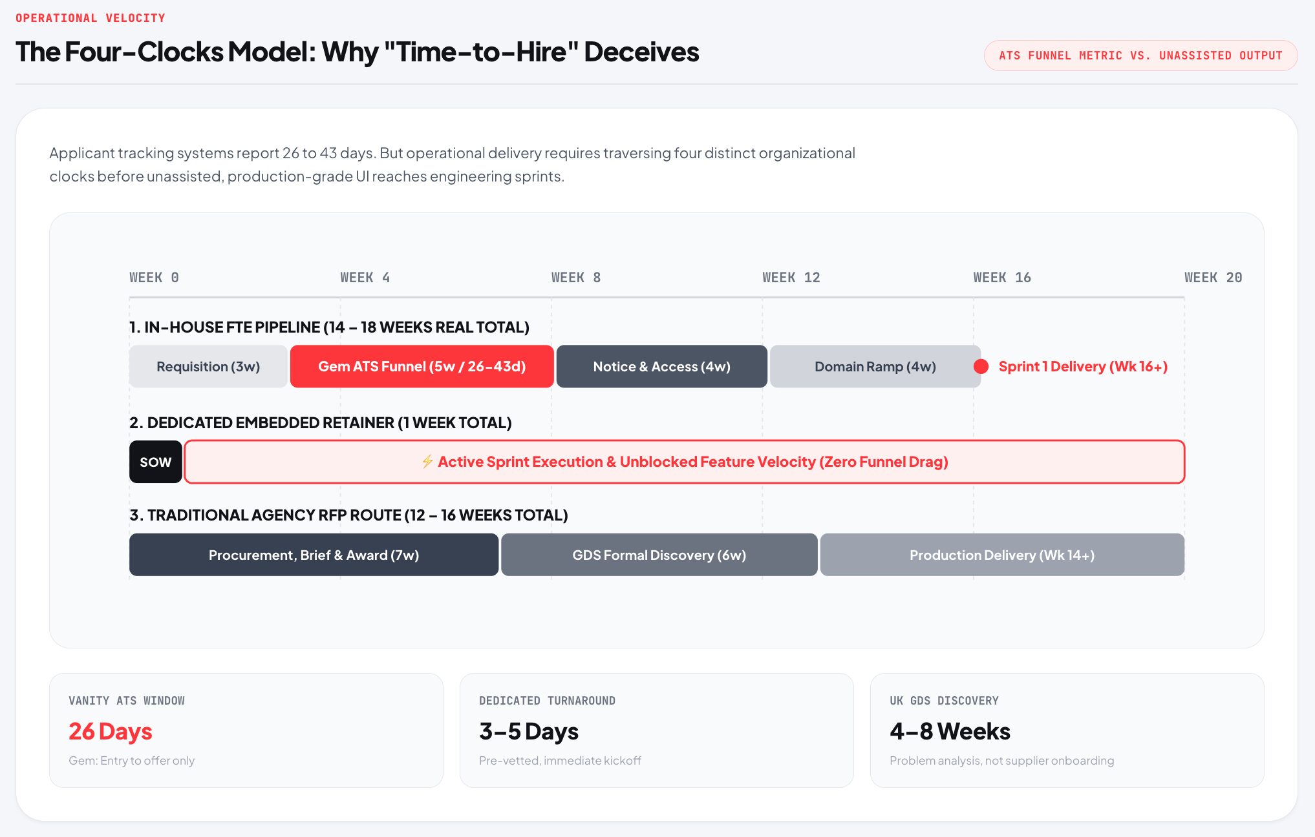Click the WEEK 4 axis label

pos(365,278)
